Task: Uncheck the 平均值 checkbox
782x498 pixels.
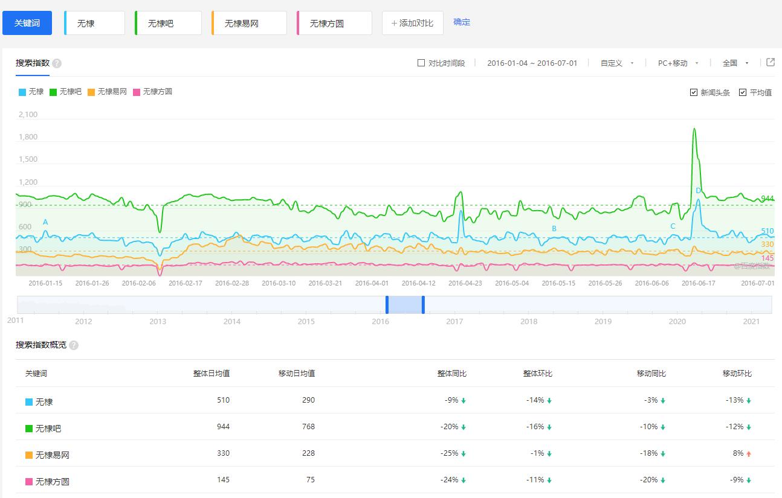Action: (x=743, y=92)
